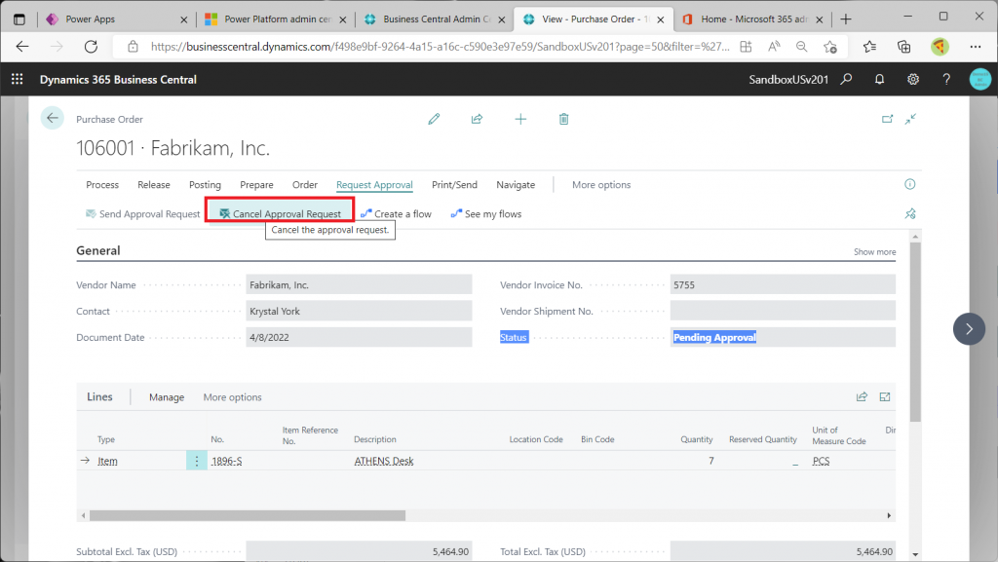Click Show more in General section
Viewport: 998px width, 562px height.
pyautogui.click(x=874, y=251)
